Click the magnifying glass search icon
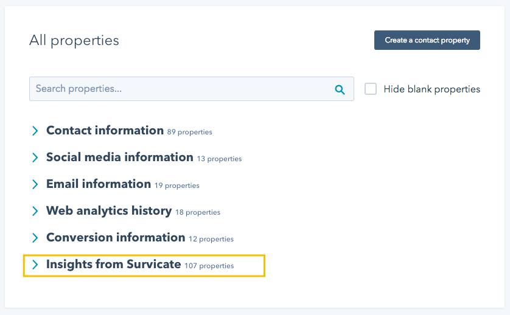Screen dimensions: 510x315 [x=340, y=89]
